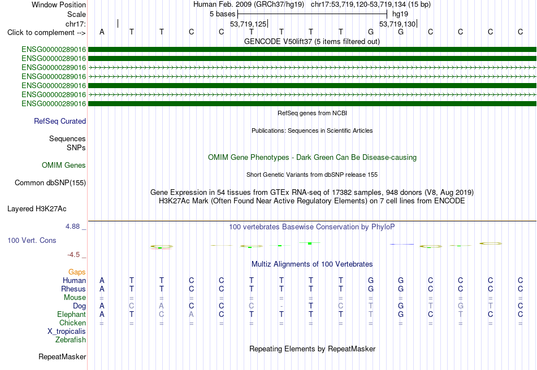Open the GTEx Gene Expression track title
Viewport: 537px width, 370px height.
(312, 193)
